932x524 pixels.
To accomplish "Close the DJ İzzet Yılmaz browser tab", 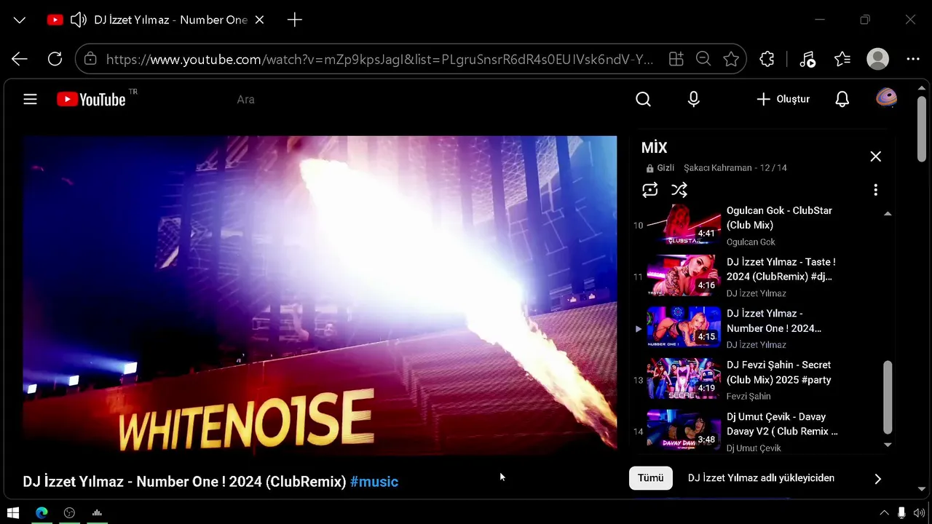I will [x=261, y=20].
